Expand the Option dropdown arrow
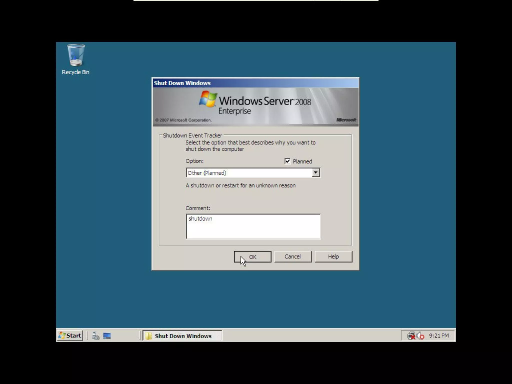The width and height of the screenshot is (512, 384). pos(315,172)
